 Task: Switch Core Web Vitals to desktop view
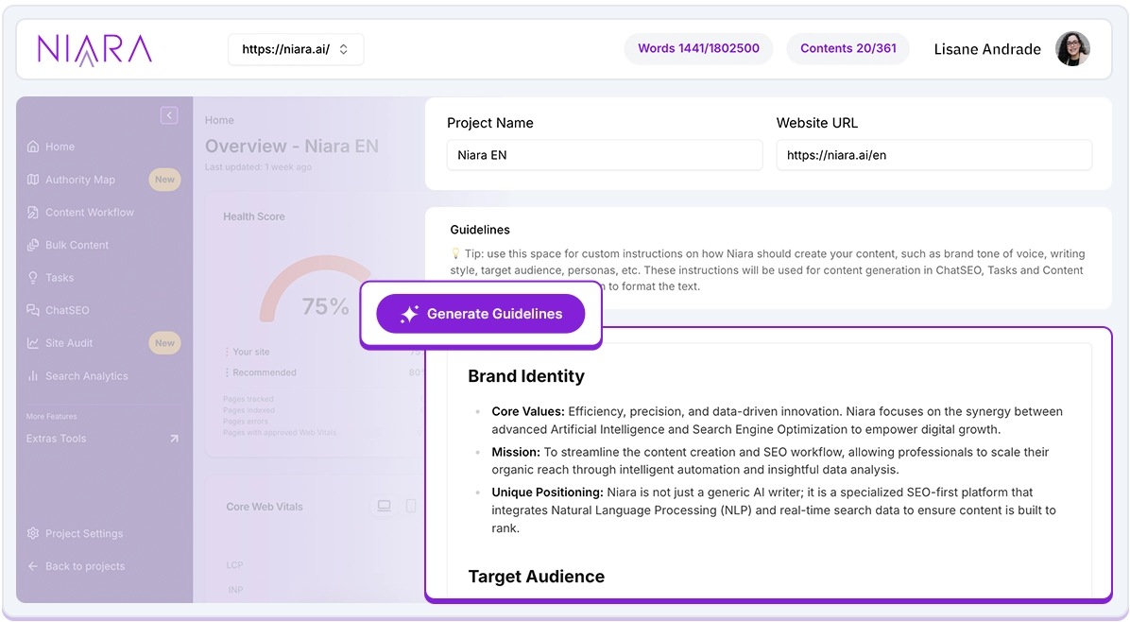(x=384, y=507)
